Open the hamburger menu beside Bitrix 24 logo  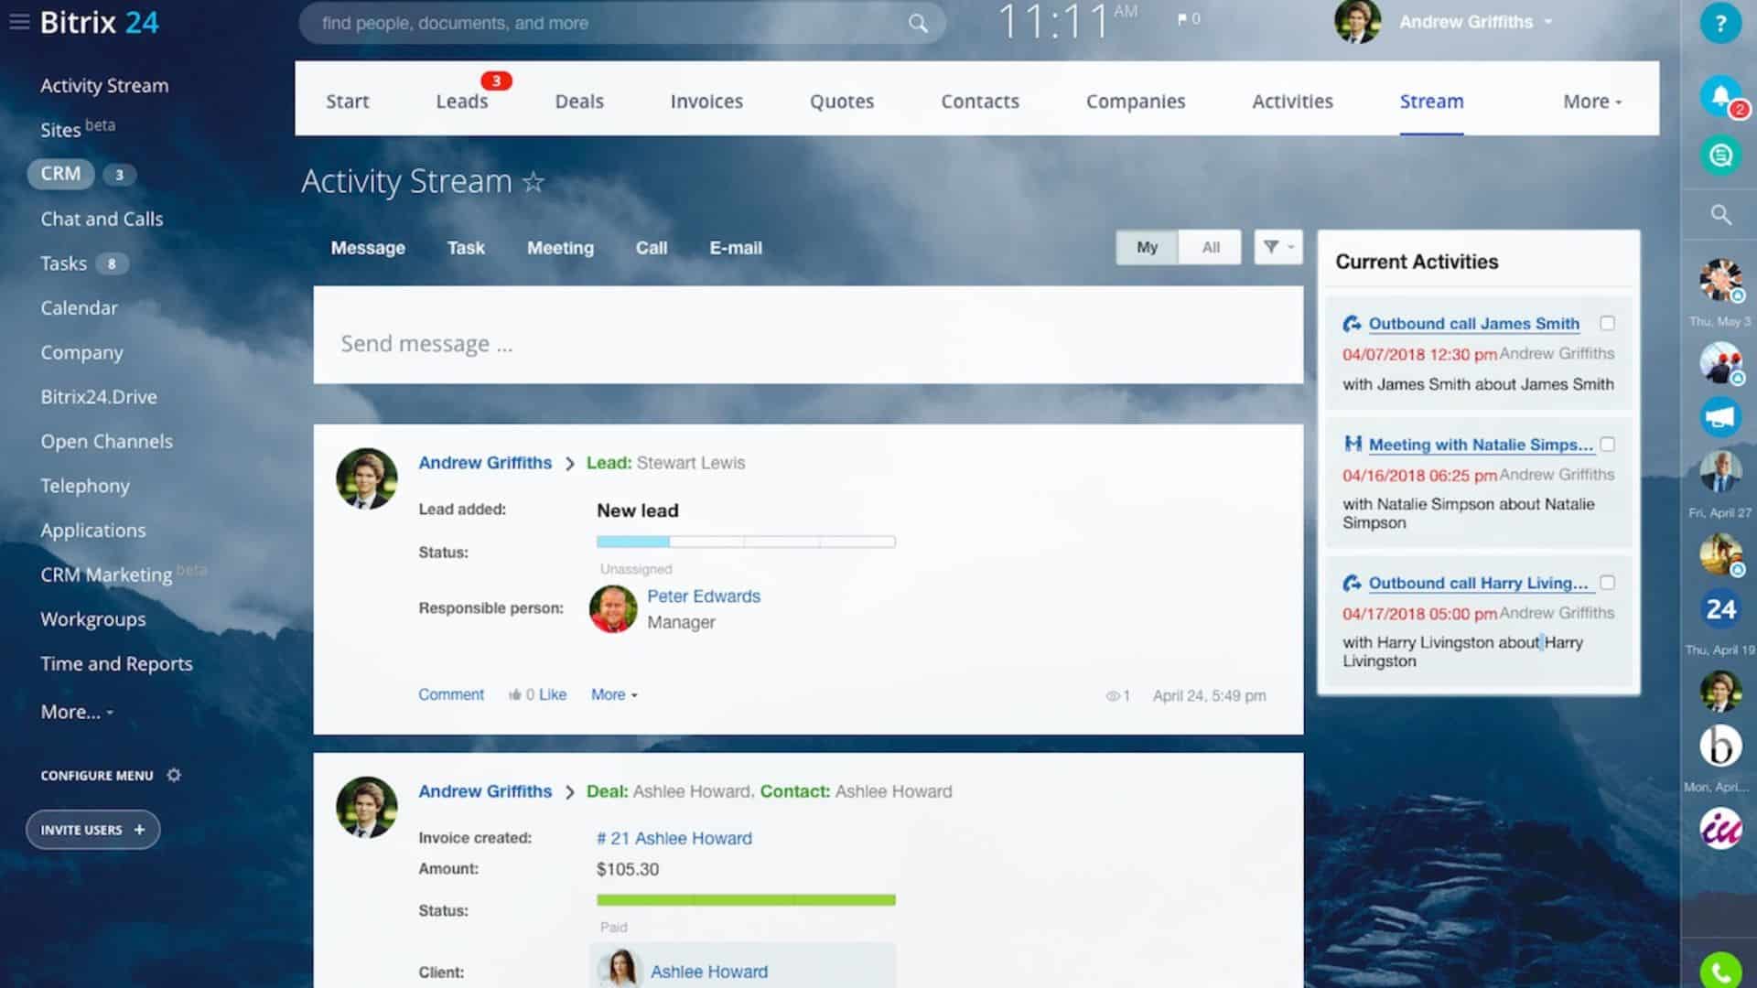(19, 22)
